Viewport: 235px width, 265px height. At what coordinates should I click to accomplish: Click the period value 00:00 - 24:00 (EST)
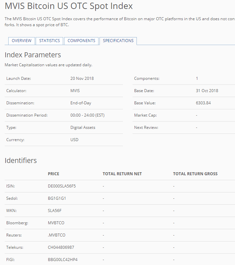[87, 115]
